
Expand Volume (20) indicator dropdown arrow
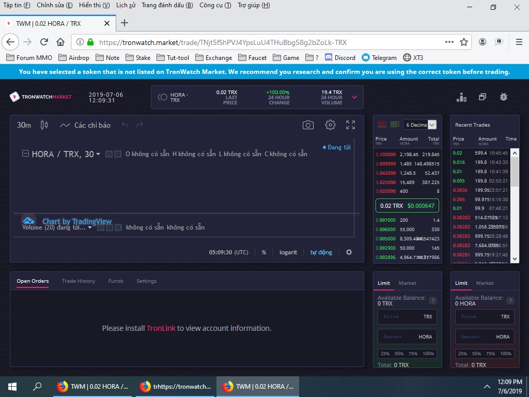(x=90, y=227)
